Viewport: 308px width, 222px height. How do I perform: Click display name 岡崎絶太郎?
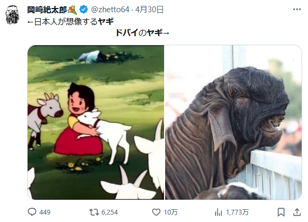click(47, 10)
